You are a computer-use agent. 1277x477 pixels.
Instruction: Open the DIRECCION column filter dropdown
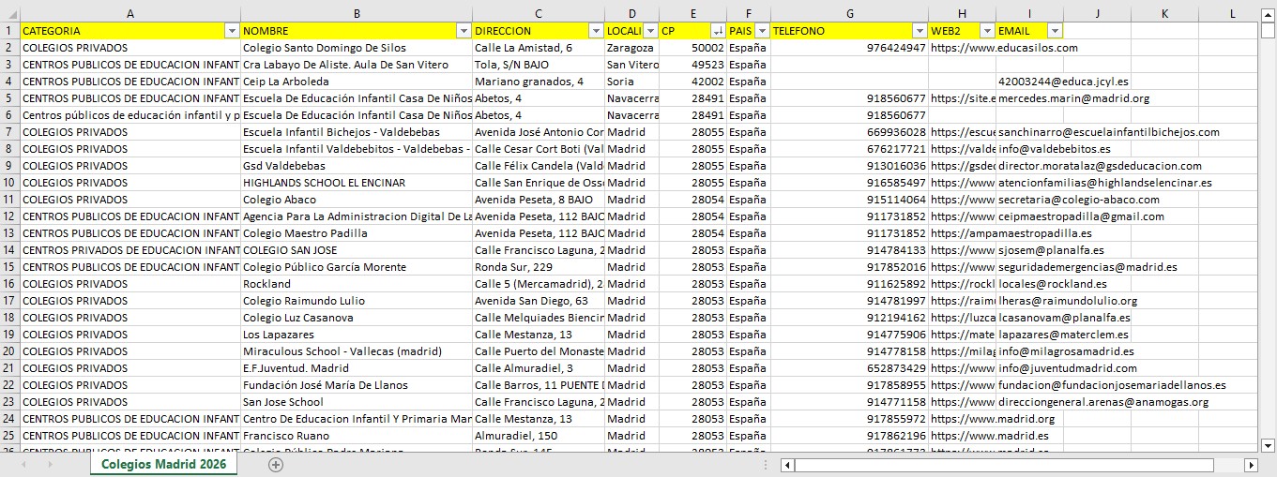[x=595, y=31]
